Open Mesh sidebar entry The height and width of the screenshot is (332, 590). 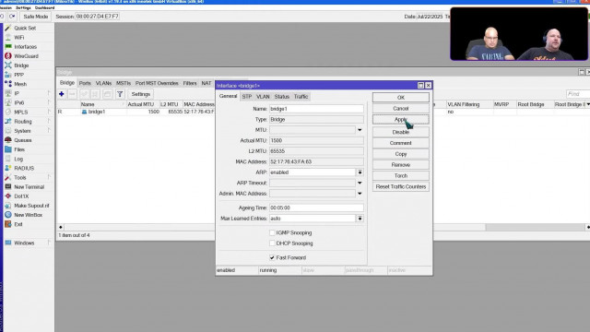(x=20, y=84)
